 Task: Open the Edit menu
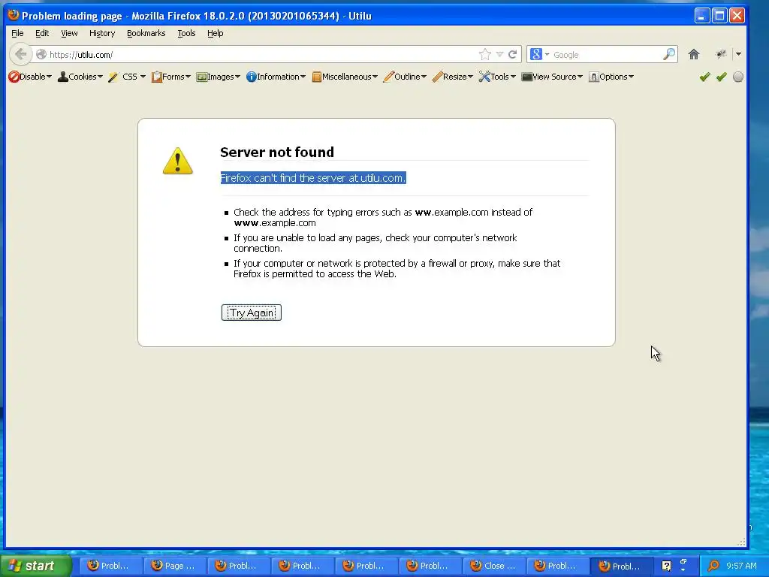tap(42, 33)
